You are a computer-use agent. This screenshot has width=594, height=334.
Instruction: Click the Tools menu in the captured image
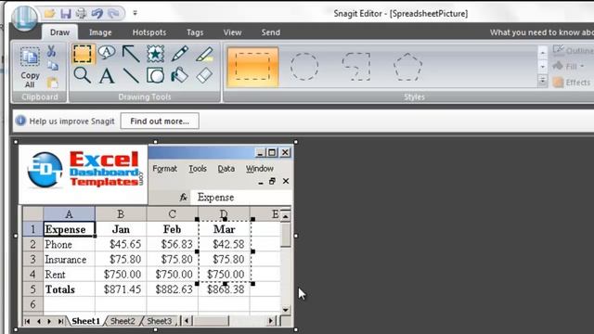pos(198,169)
